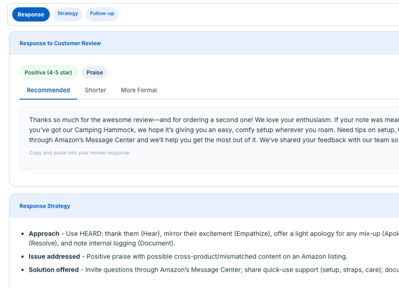Image resolution: width=399 pixels, height=299 pixels.
Task: Switch to the Strategy pill tab
Action: (68, 14)
